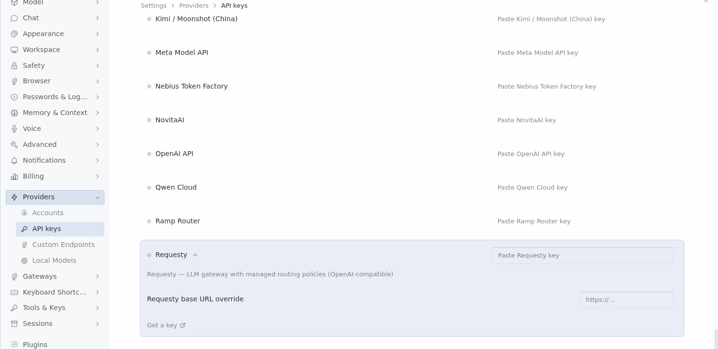Click the Plugins icon in sidebar
The width and height of the screenshot is (718, 349).
(14, 345)
